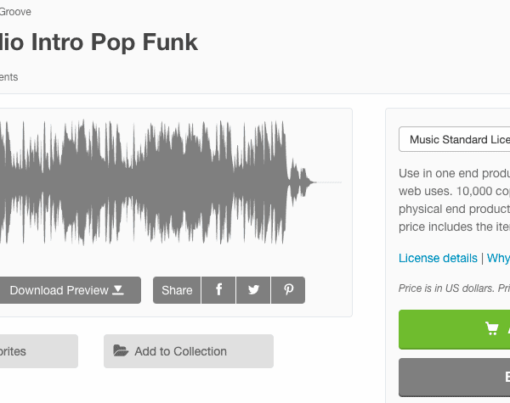Jump to the fading tail of the waveform
Screen dimensions: 510x403
pos(301,182)
